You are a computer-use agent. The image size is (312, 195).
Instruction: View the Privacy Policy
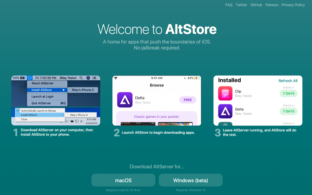293,5
